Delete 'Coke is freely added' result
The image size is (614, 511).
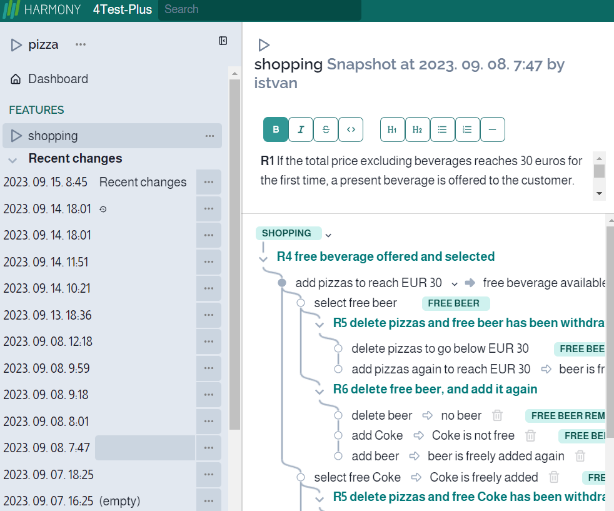tap(554, 477)
